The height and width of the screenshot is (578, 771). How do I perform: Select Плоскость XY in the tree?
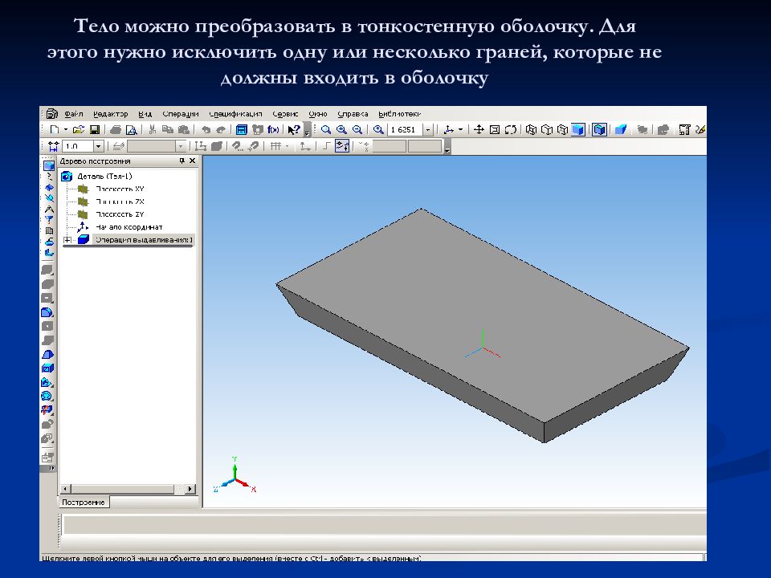[120, 189]
